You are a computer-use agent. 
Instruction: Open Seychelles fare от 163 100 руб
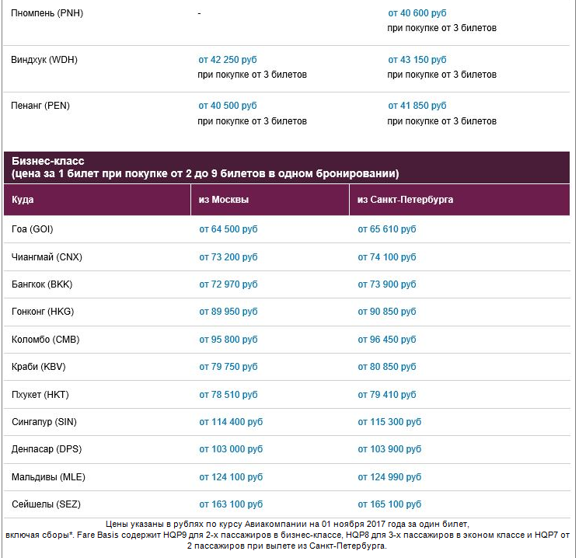[231, 504]
